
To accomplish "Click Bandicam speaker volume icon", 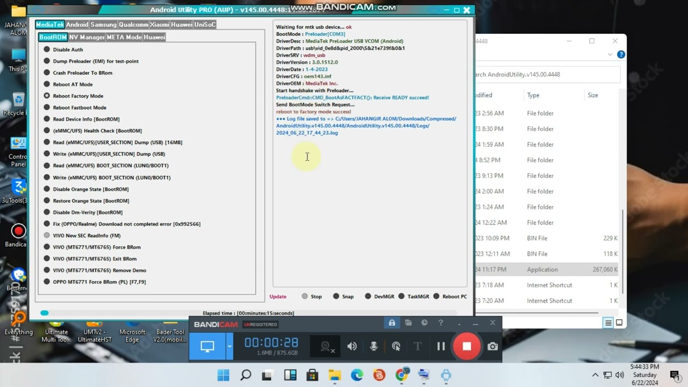I will click(x=352, y=347).
